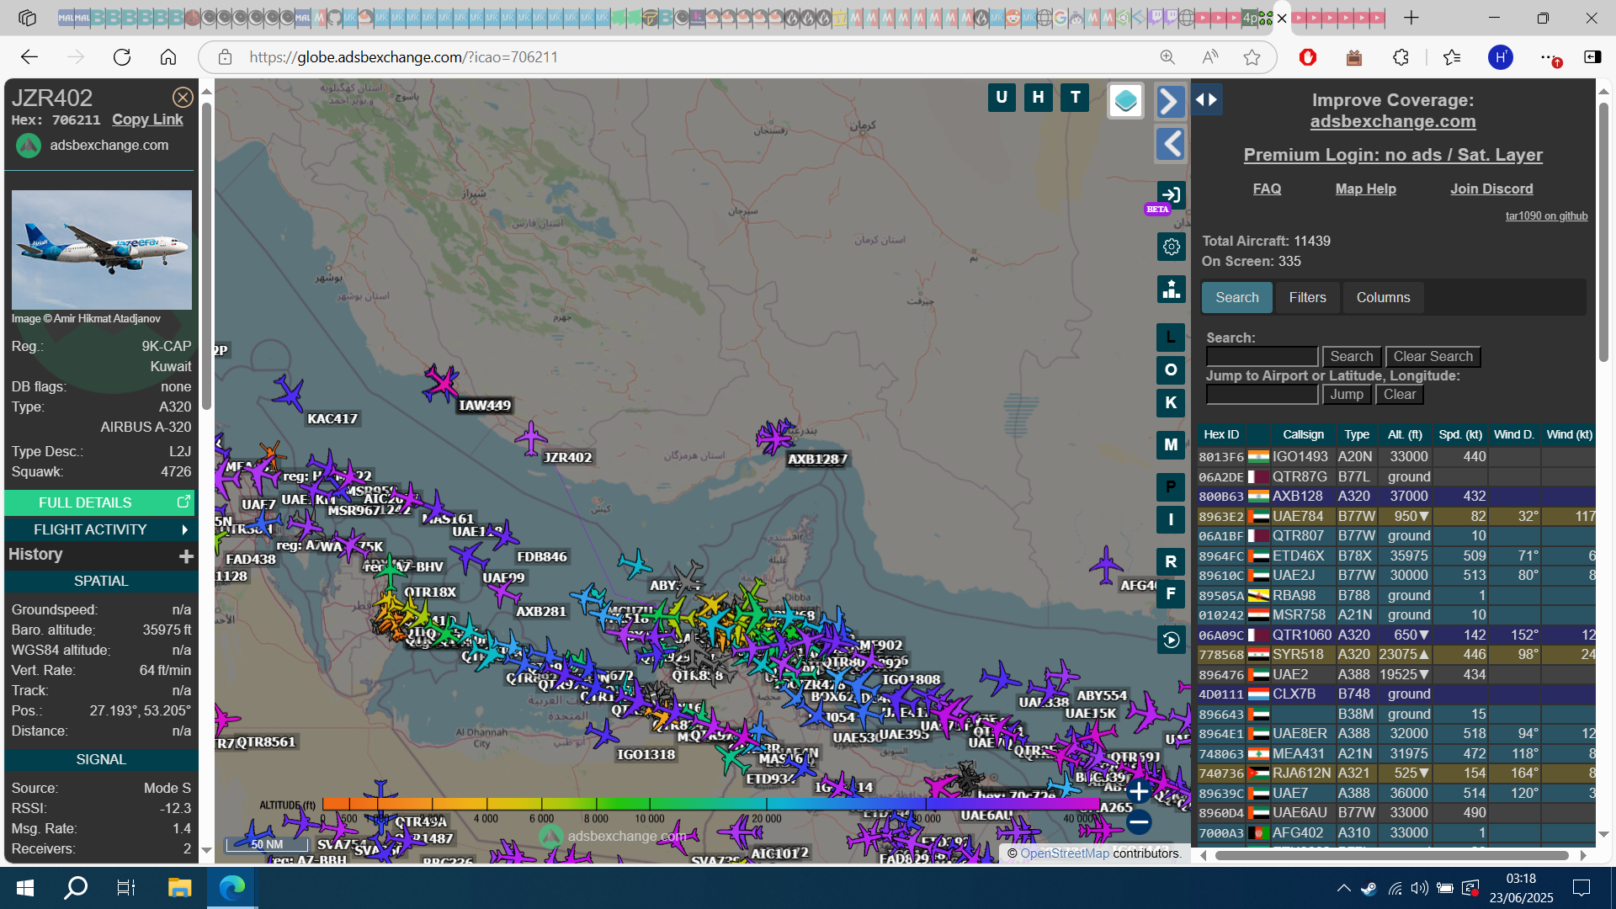The height and width of the screenshot is (909, 1616).
Task: Click the right chevron sidebar arrow
Action: [x=1170, y=101]
